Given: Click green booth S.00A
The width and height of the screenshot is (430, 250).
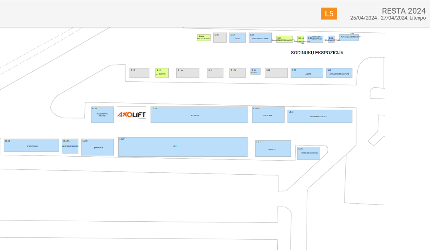Looking at the screenshot, I should [204, 37].
